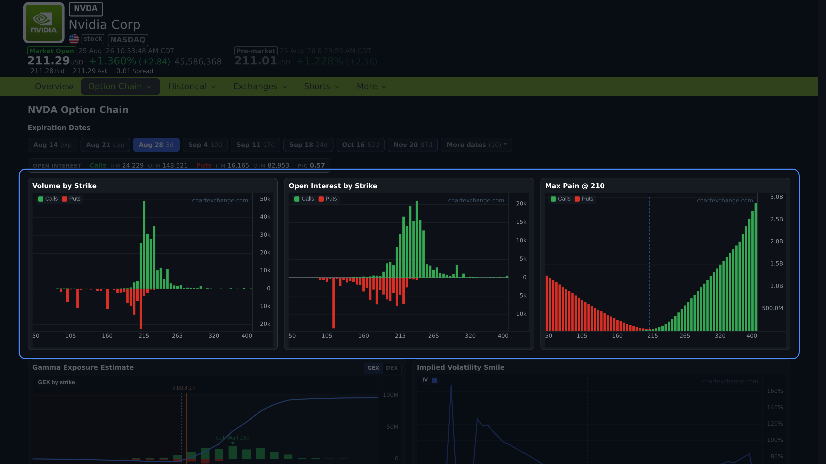Expand the Historical menu

192,86
